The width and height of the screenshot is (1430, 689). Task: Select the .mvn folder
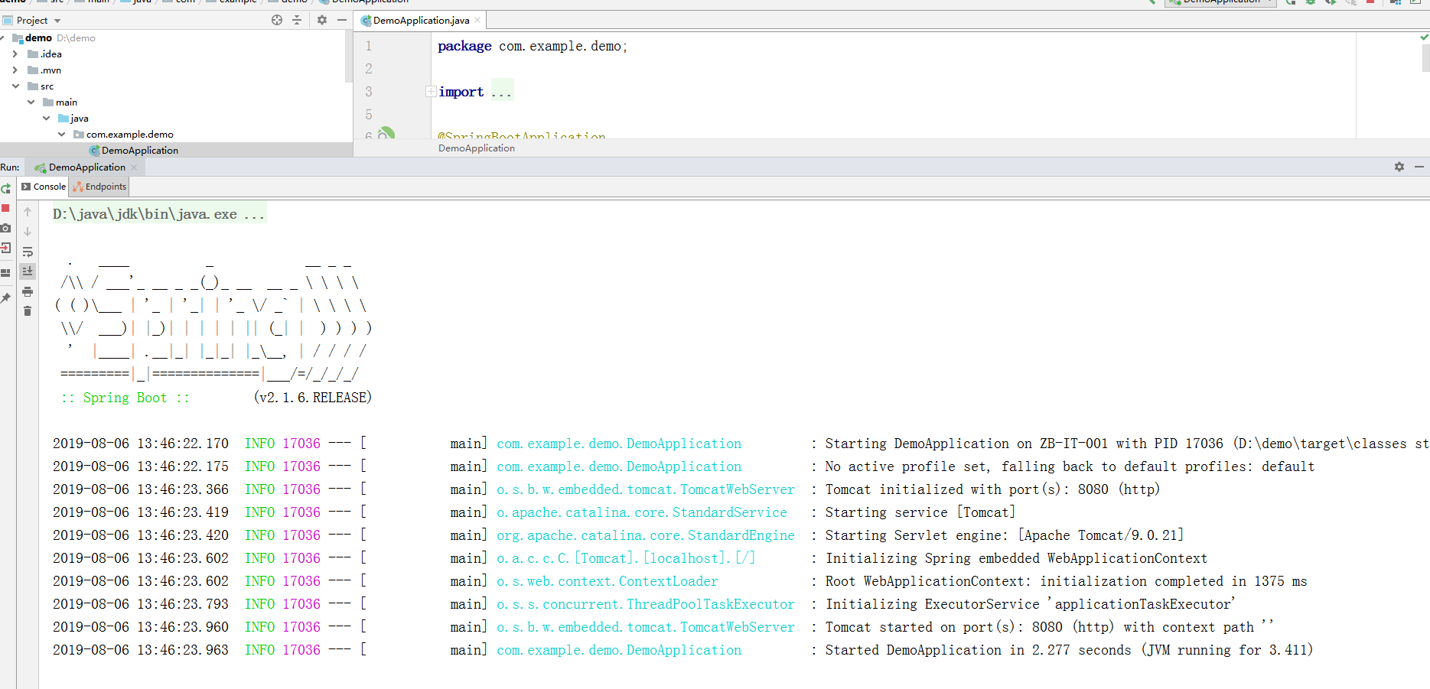pos(50,70)
